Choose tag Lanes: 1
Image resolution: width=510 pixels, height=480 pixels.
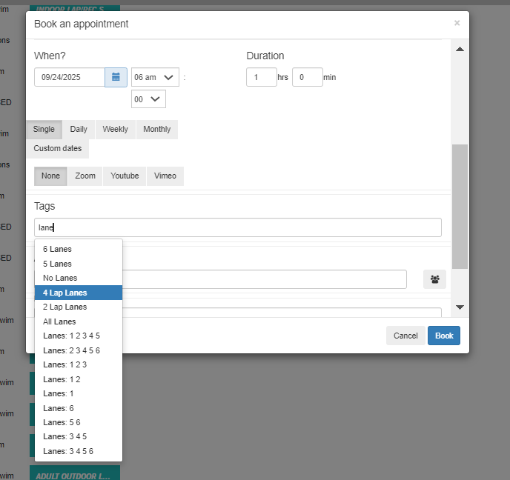[x=79, y=394]
